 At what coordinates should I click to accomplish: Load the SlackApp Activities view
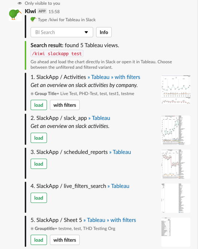(39, 105)
